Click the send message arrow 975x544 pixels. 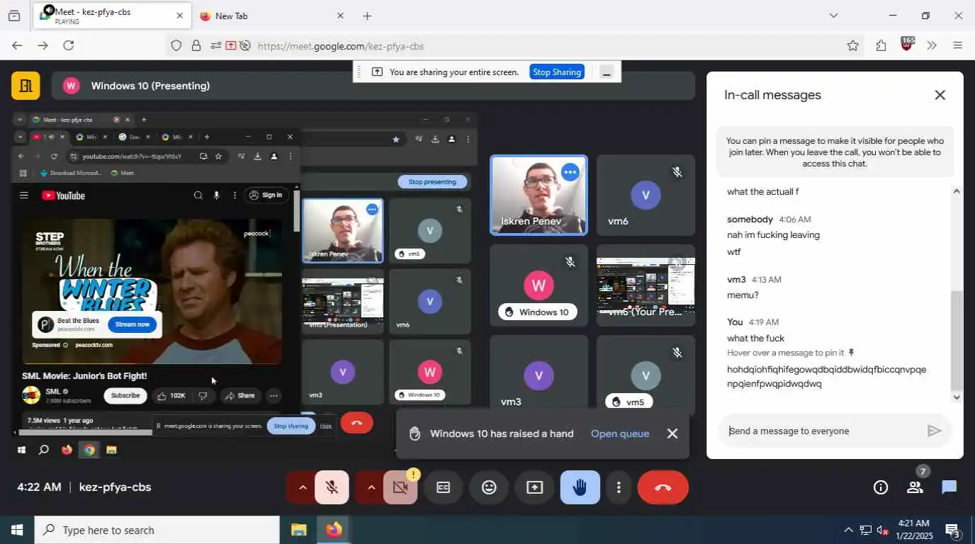point(935,431)
